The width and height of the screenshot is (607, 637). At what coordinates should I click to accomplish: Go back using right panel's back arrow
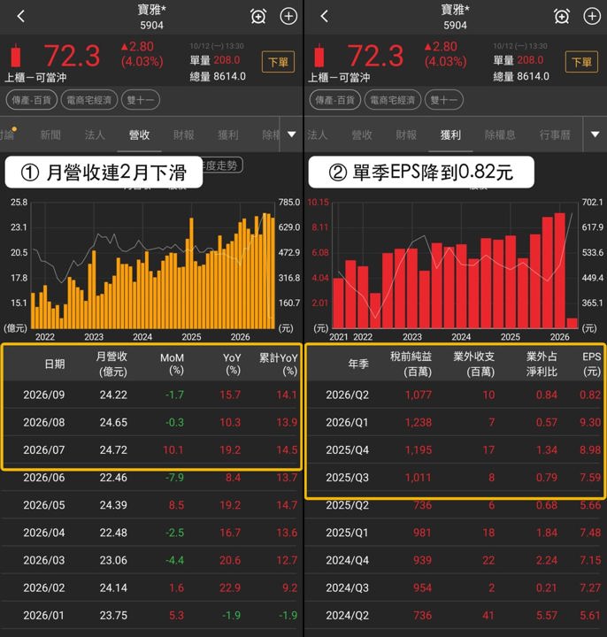point(324,16)
